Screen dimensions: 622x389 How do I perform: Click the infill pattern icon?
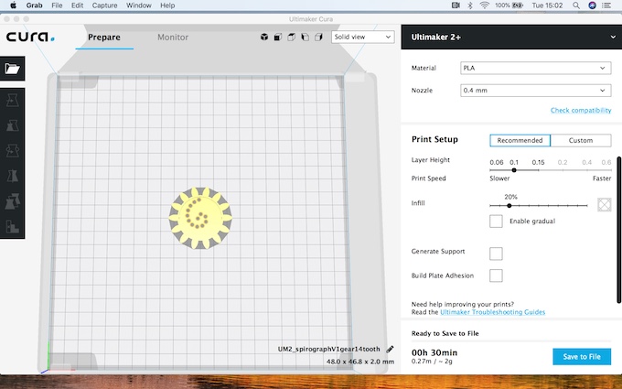click(604, 205)
